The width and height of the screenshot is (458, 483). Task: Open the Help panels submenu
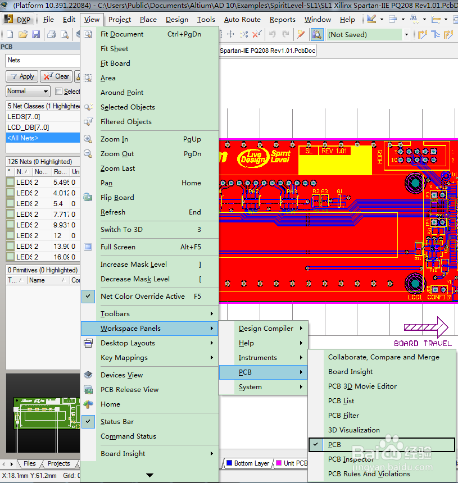pyautogui.click(x=263, y=343)
